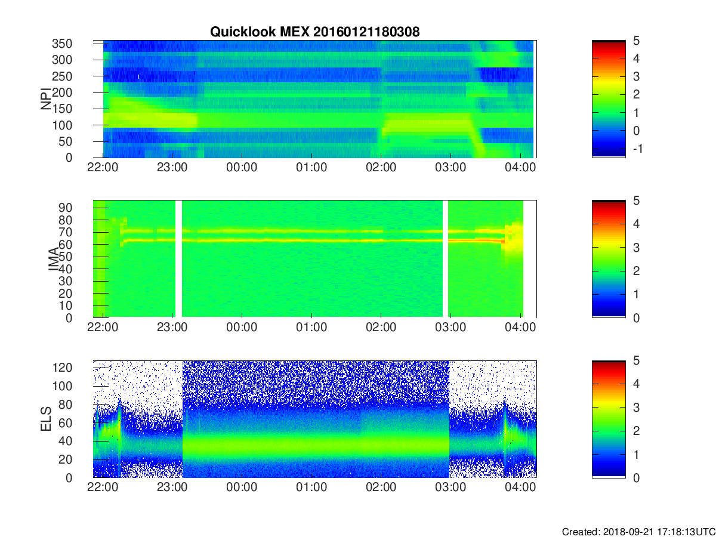716x537 pixels.
Task: Click the NPI panel colorbar
Action: coord(609,99)
